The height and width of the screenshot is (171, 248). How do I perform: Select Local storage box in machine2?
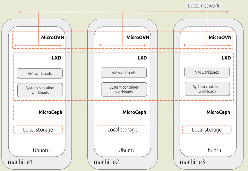[x=122, y=130]
